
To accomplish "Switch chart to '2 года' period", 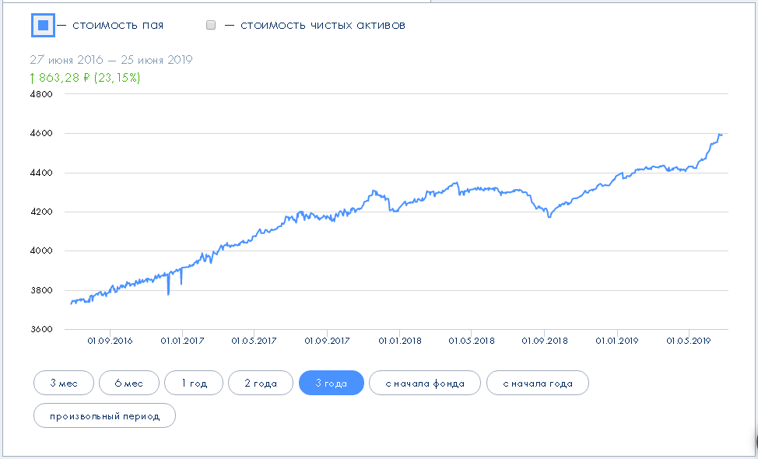I will (261, 383).
